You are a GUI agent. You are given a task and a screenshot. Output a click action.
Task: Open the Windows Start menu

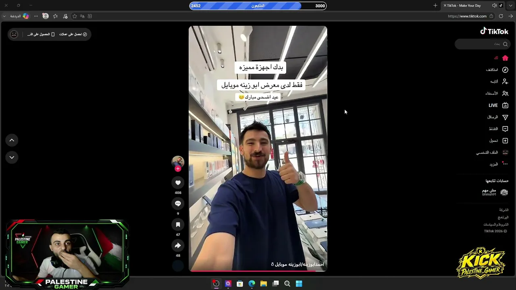(x=299, y=284)
